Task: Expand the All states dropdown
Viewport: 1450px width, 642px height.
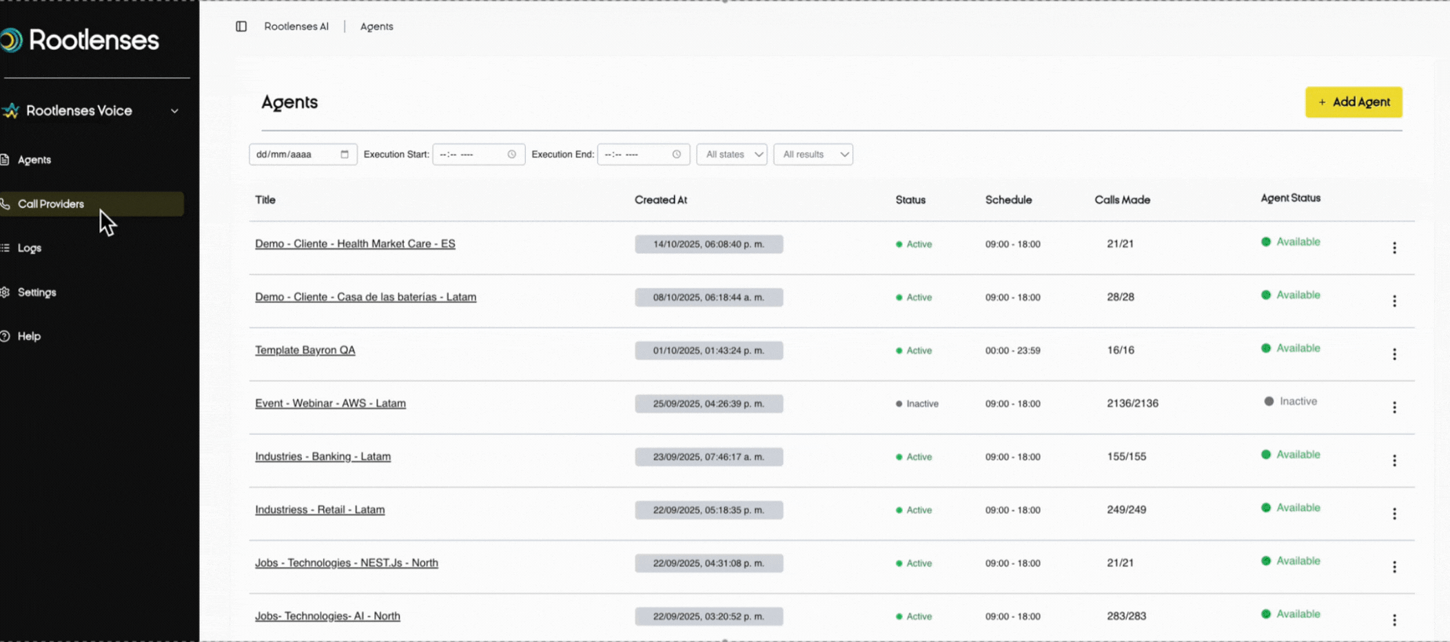Action: 731,154
